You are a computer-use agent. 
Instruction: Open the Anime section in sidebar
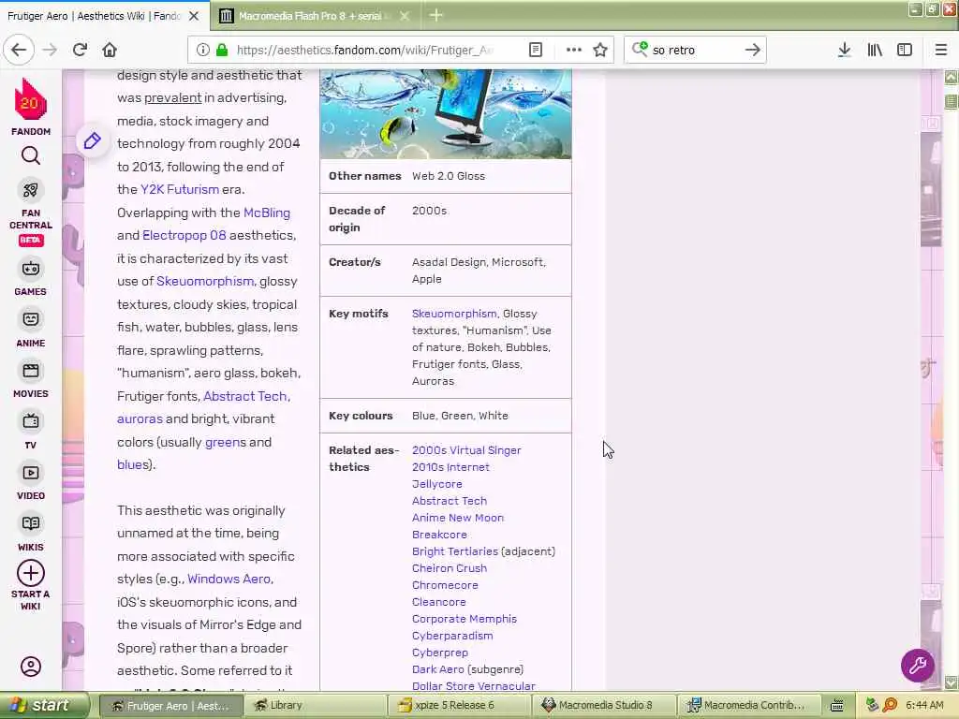[x=31, y=329]
